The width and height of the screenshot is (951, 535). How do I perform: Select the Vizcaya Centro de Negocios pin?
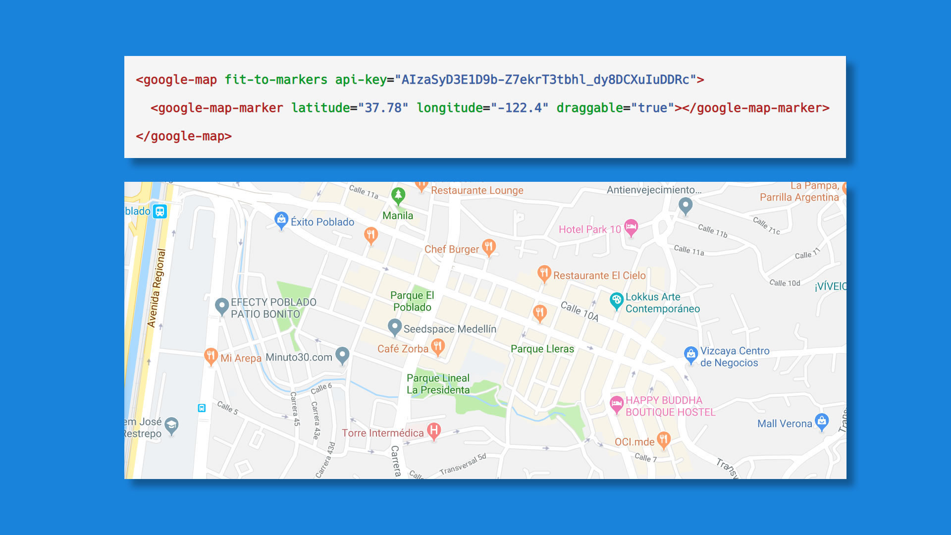click(x=690, y=354)
